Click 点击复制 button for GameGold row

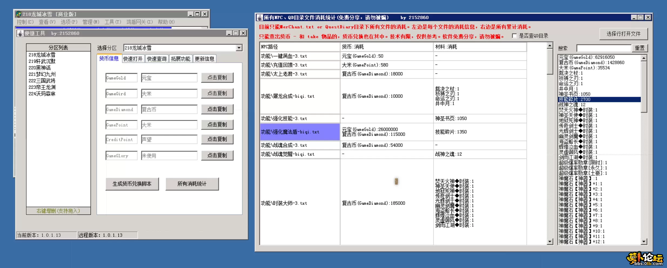217,78
